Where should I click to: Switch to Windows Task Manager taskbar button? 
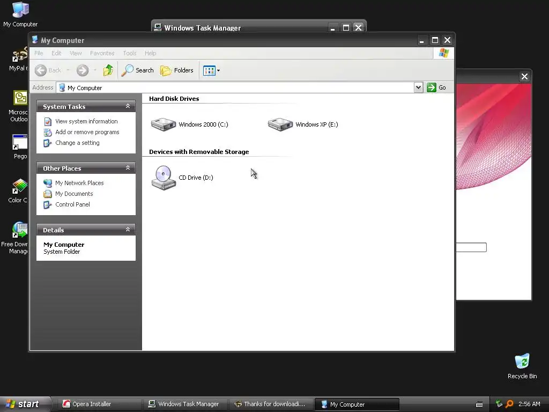pyautogui.click(x=185, y=404)
